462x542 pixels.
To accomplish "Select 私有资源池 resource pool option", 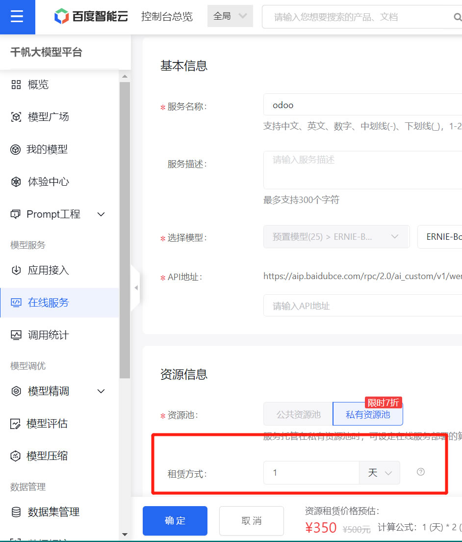I will pyautogui.click(x=368, y=414).
